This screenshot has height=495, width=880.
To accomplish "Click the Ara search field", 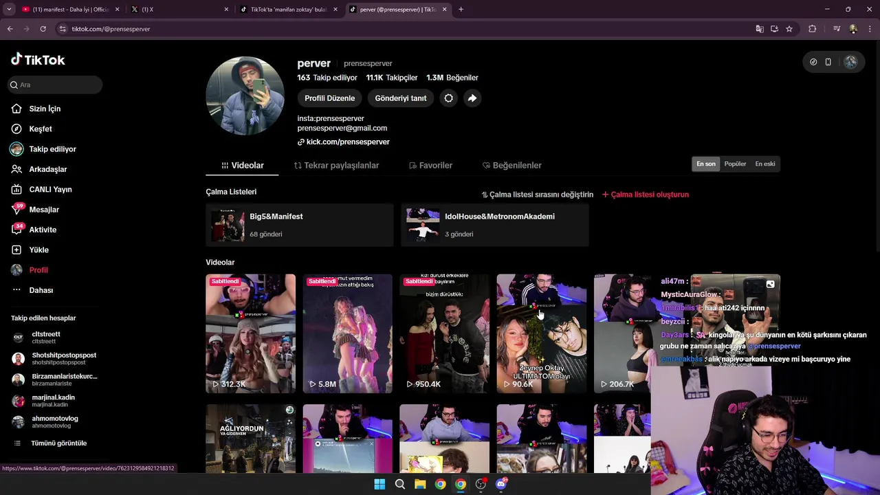I will 55,85.
